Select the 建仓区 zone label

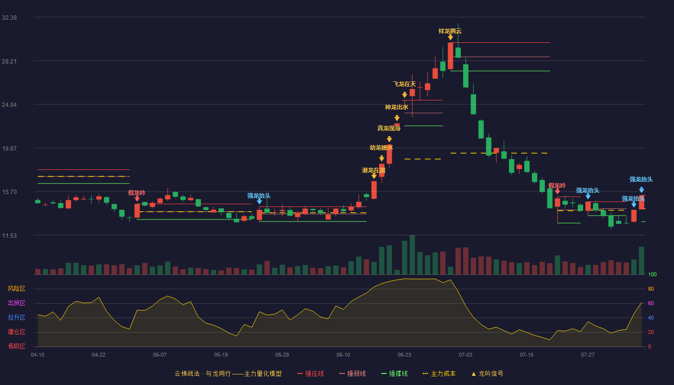16,332
